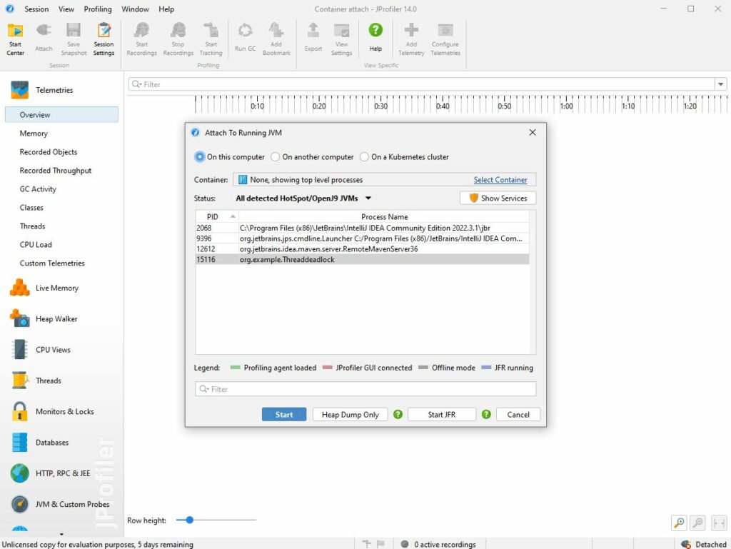Screen dimensions: 731x549
Task: Adjust the Row height slider handle
Action: coord(189,520)
